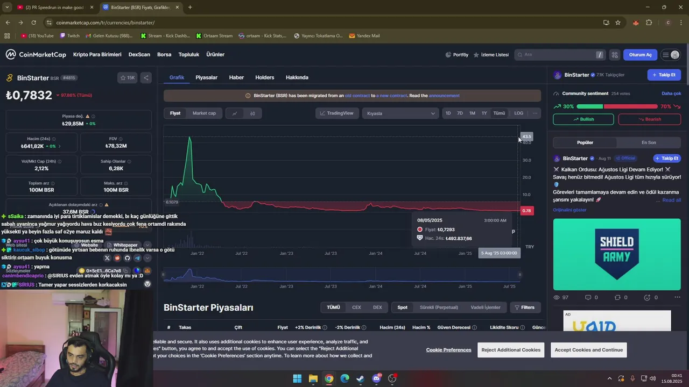
Task: Open the Kıyasla compare dropdown
Action: pyautogui.click(x=400, y=113)
